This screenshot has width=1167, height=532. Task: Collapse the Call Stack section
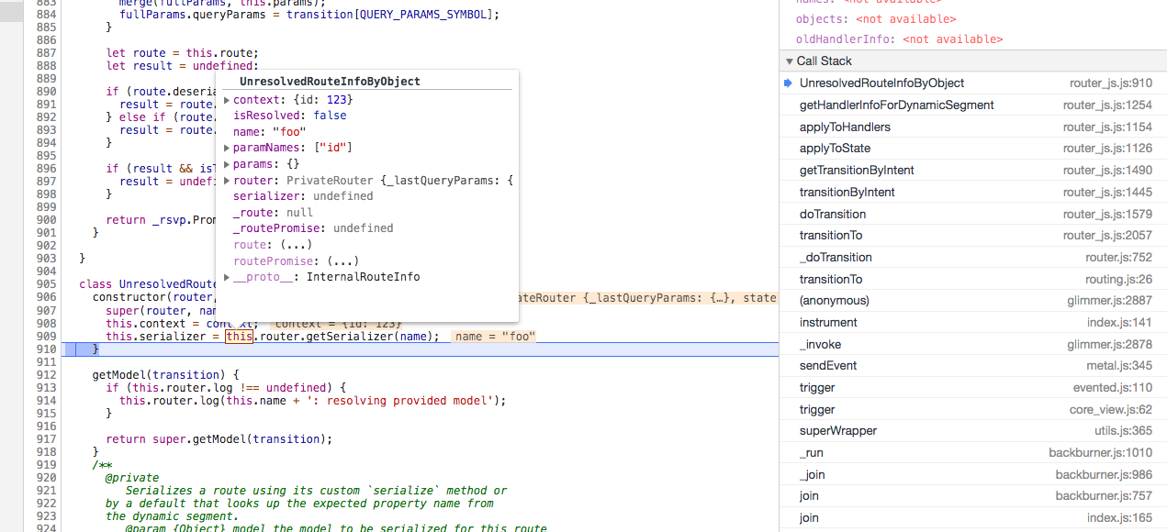789,61
